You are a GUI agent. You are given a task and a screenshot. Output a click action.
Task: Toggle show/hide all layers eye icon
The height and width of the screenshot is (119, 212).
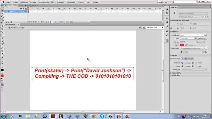pos(21,9)
